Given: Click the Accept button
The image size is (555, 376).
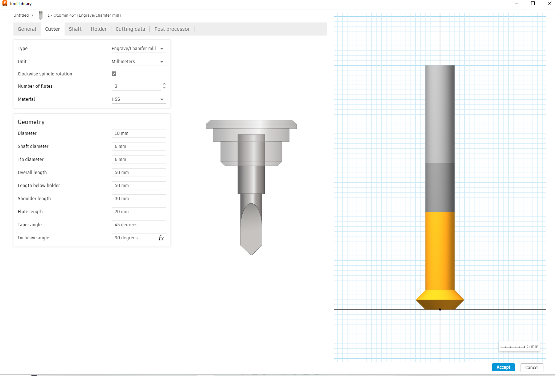Looking at the screenshot, I should coord(503,367).
